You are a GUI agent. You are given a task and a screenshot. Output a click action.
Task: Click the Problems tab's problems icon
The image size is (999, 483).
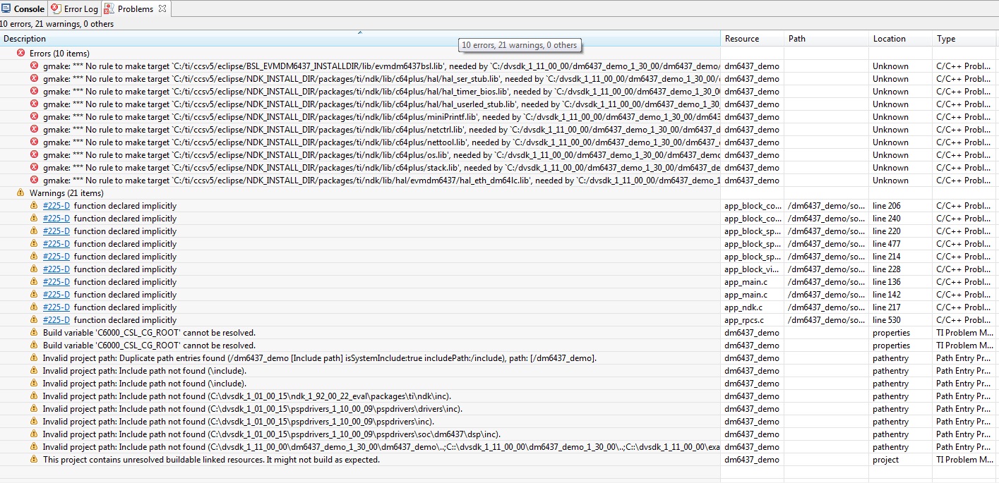(x=108, y=8)
